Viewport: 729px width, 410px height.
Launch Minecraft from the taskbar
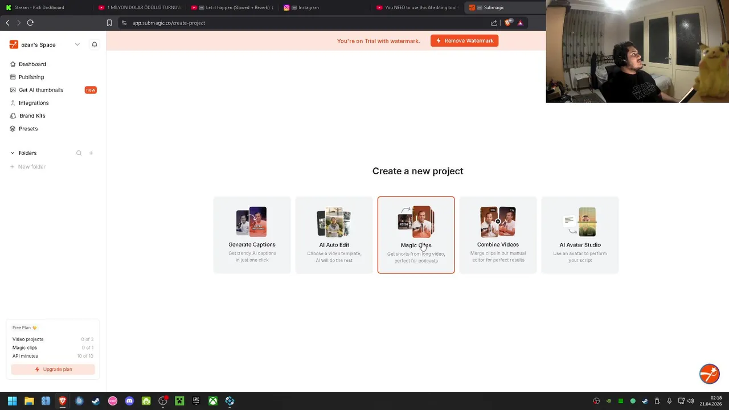click(179, 401)
